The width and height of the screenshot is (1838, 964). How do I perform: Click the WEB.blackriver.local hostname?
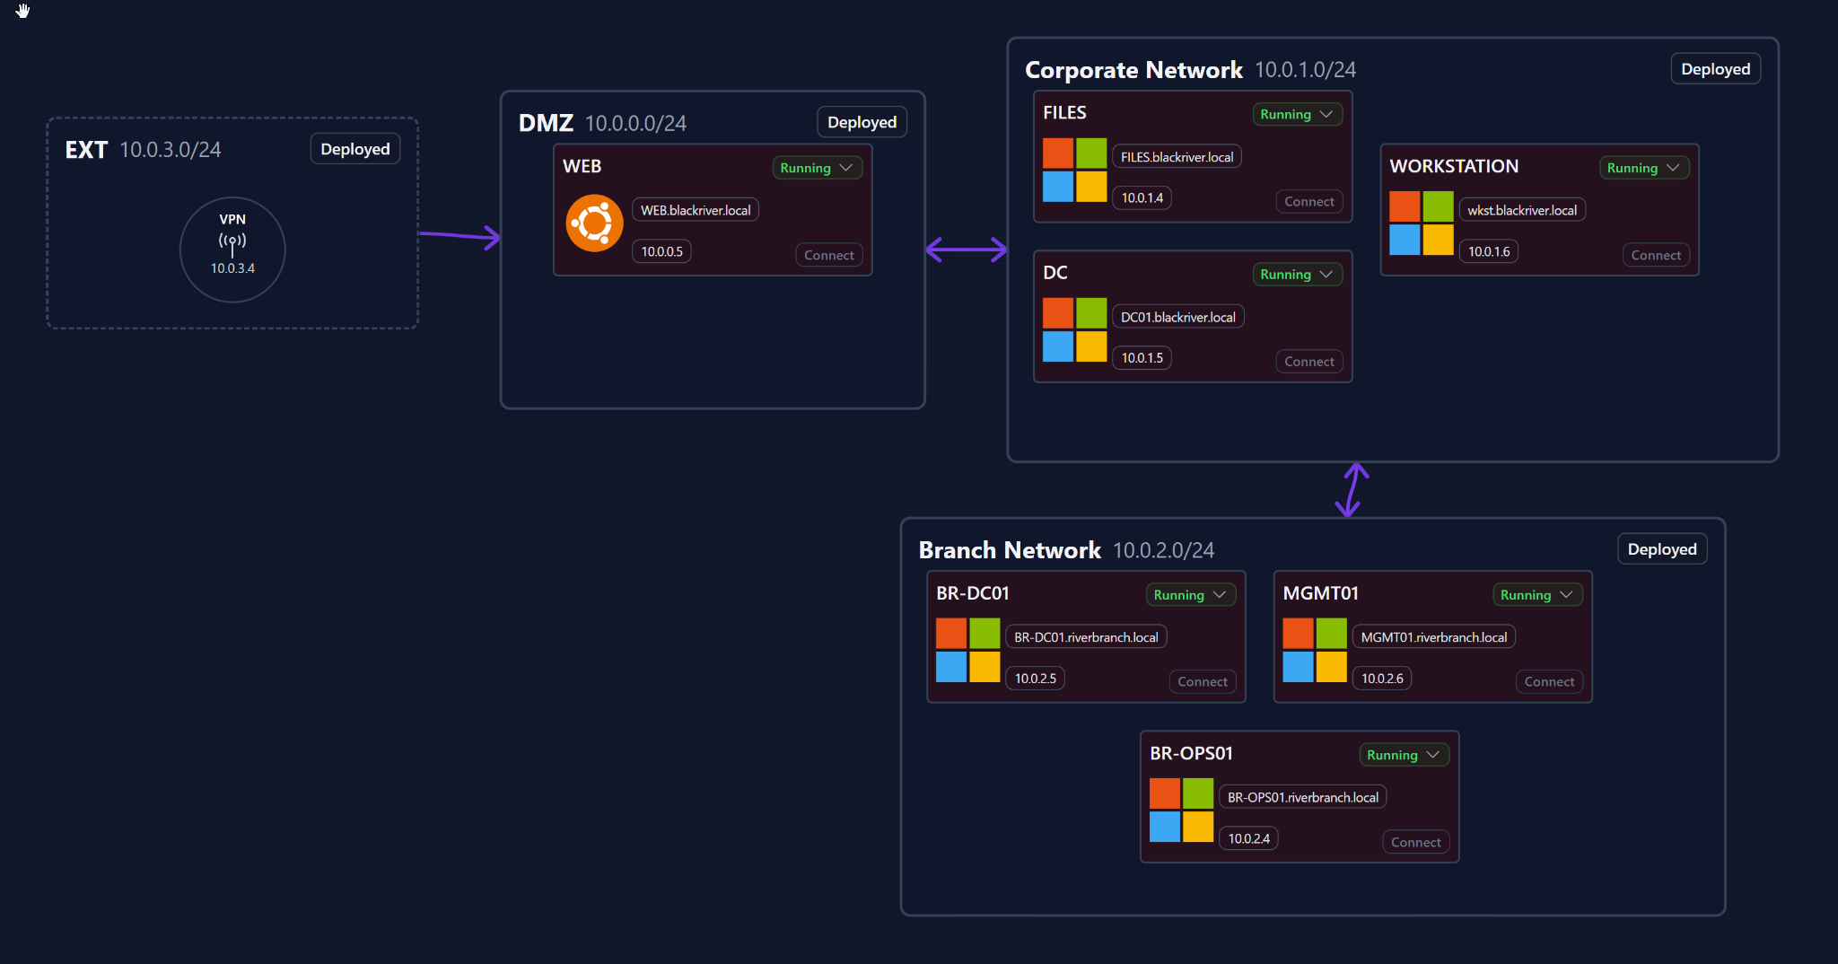696,210
